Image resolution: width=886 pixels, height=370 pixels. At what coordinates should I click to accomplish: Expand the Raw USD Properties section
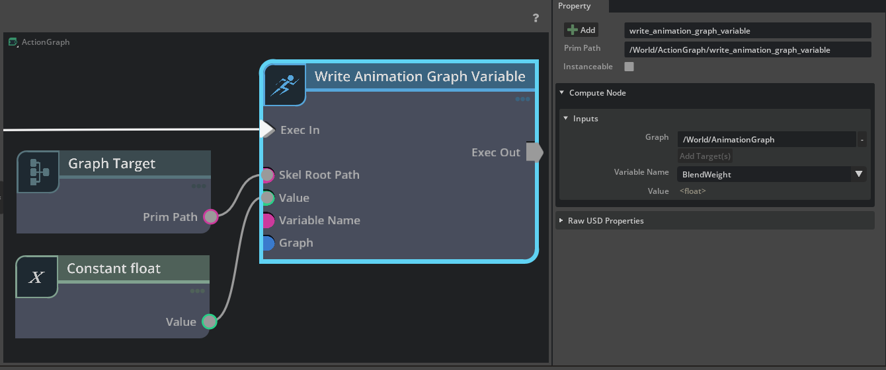pyautogui.click(x=562, y=221)
